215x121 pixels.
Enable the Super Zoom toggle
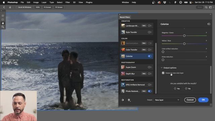pyautogui.click(x=149, y=67)
